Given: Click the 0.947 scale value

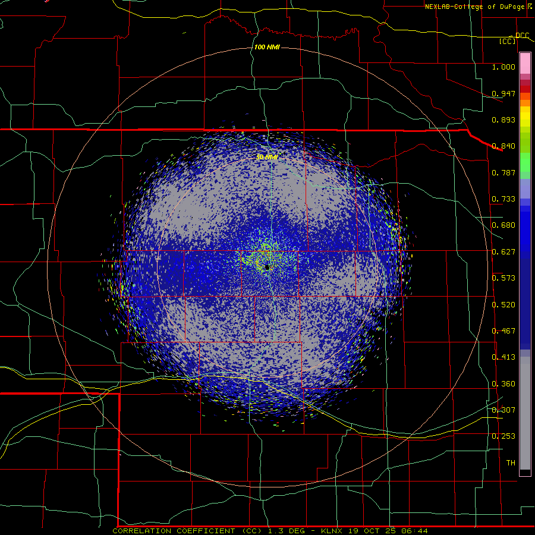Looking at the screenshot, I should coord(503,93).
